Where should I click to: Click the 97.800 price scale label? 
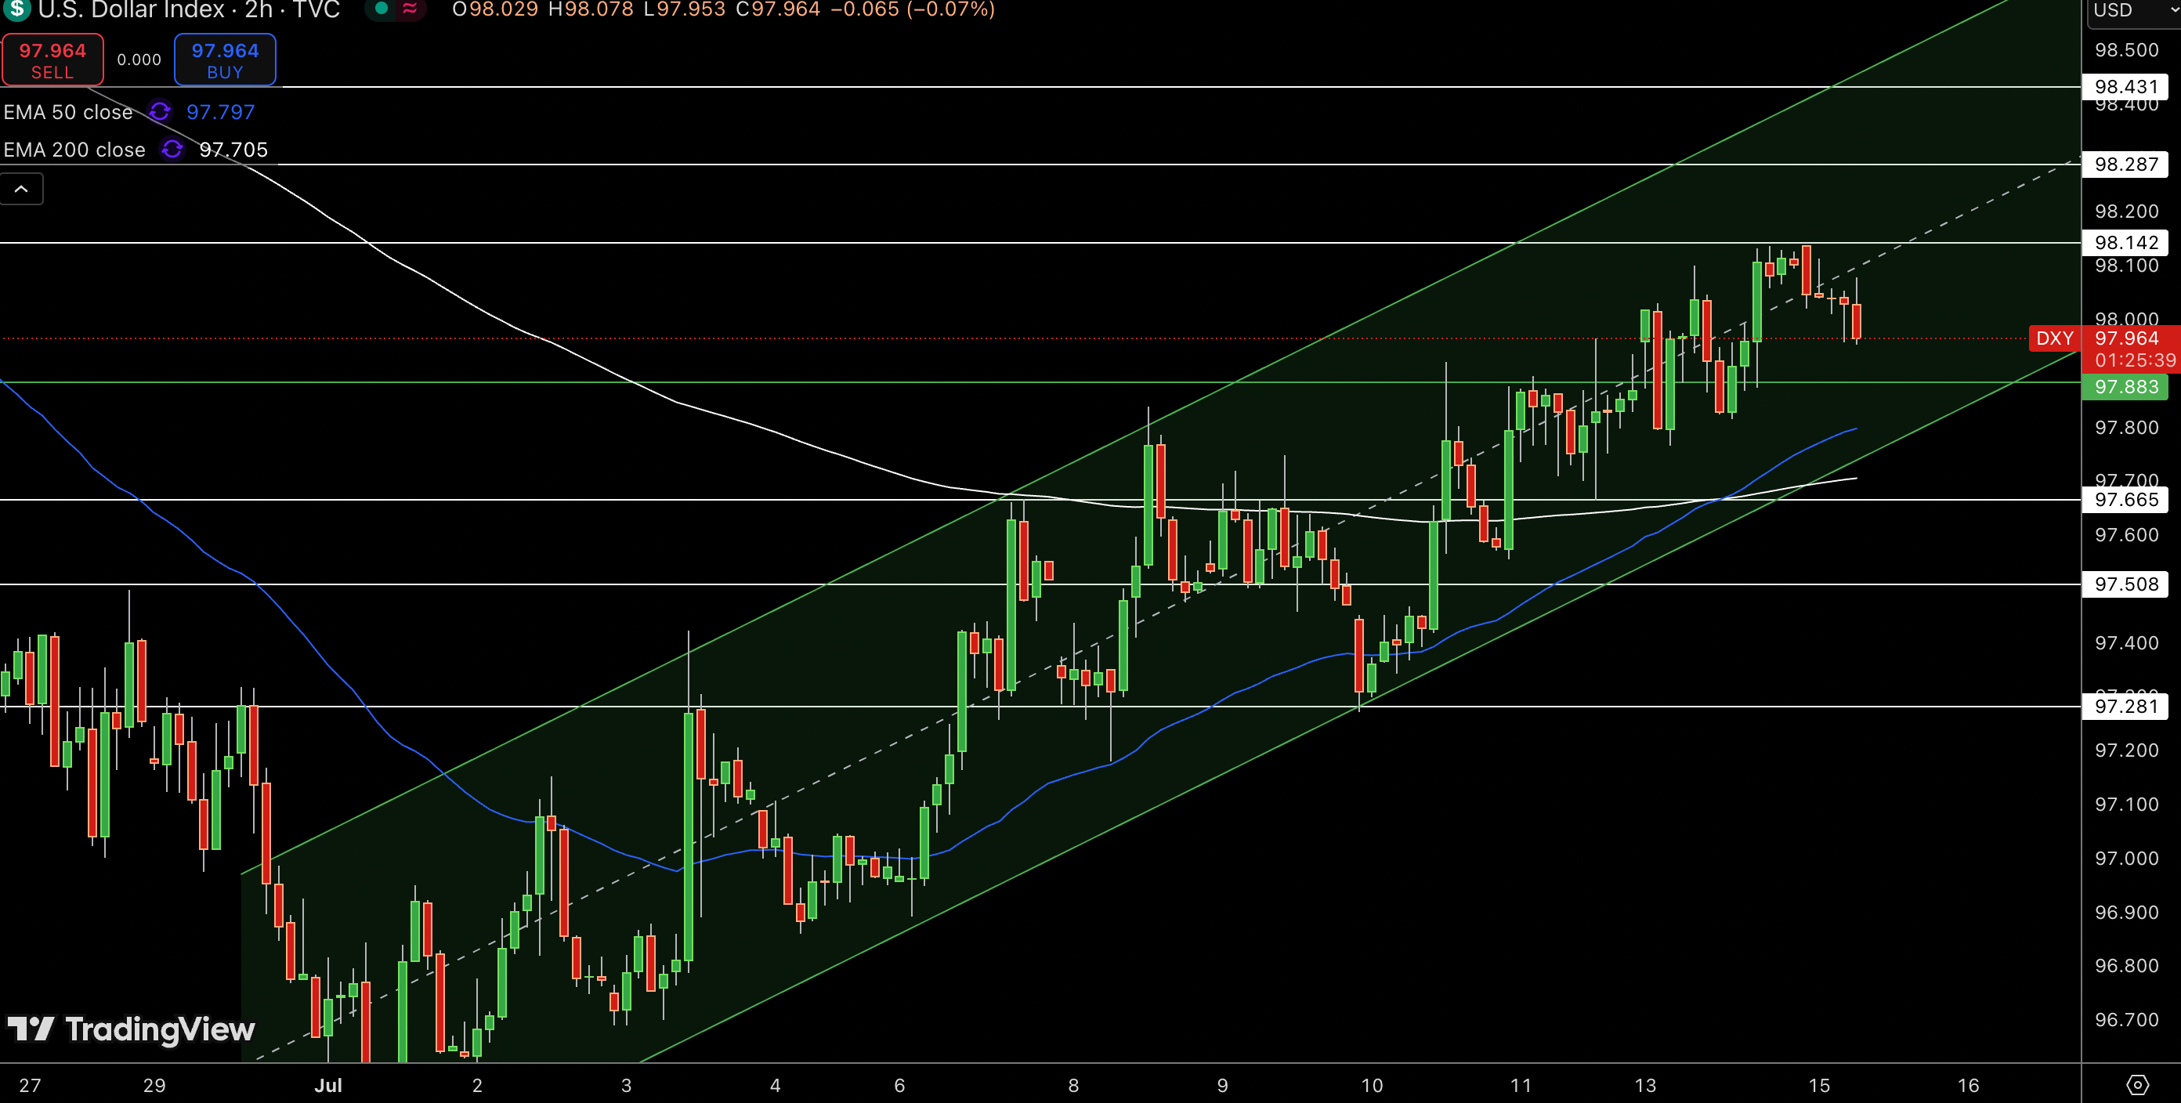(x=2126, y=428)
